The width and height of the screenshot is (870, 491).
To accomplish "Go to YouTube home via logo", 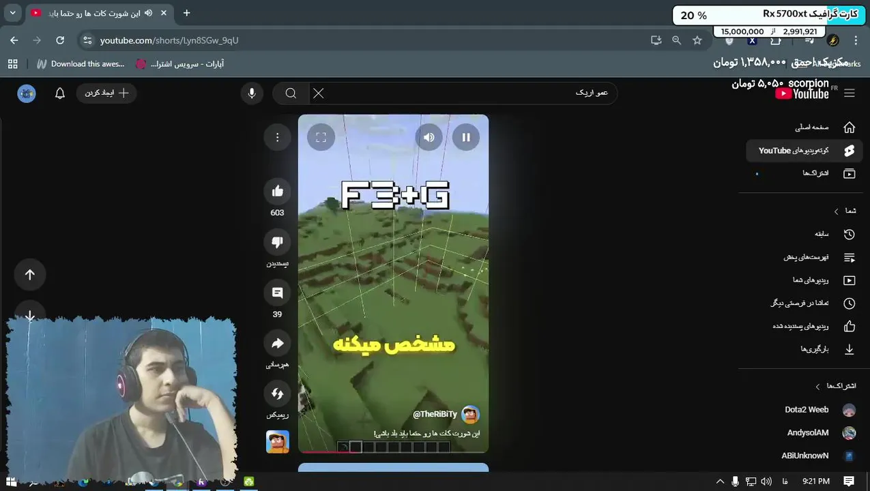I will (802, 93).
